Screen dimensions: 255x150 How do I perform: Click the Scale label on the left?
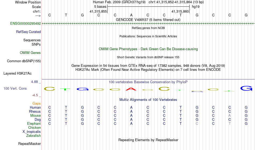pos(37,7)
